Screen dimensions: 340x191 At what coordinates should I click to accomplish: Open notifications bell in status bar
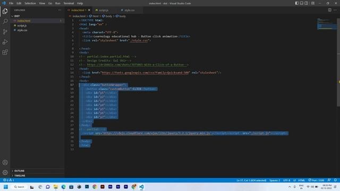click(x=335, y=180)
